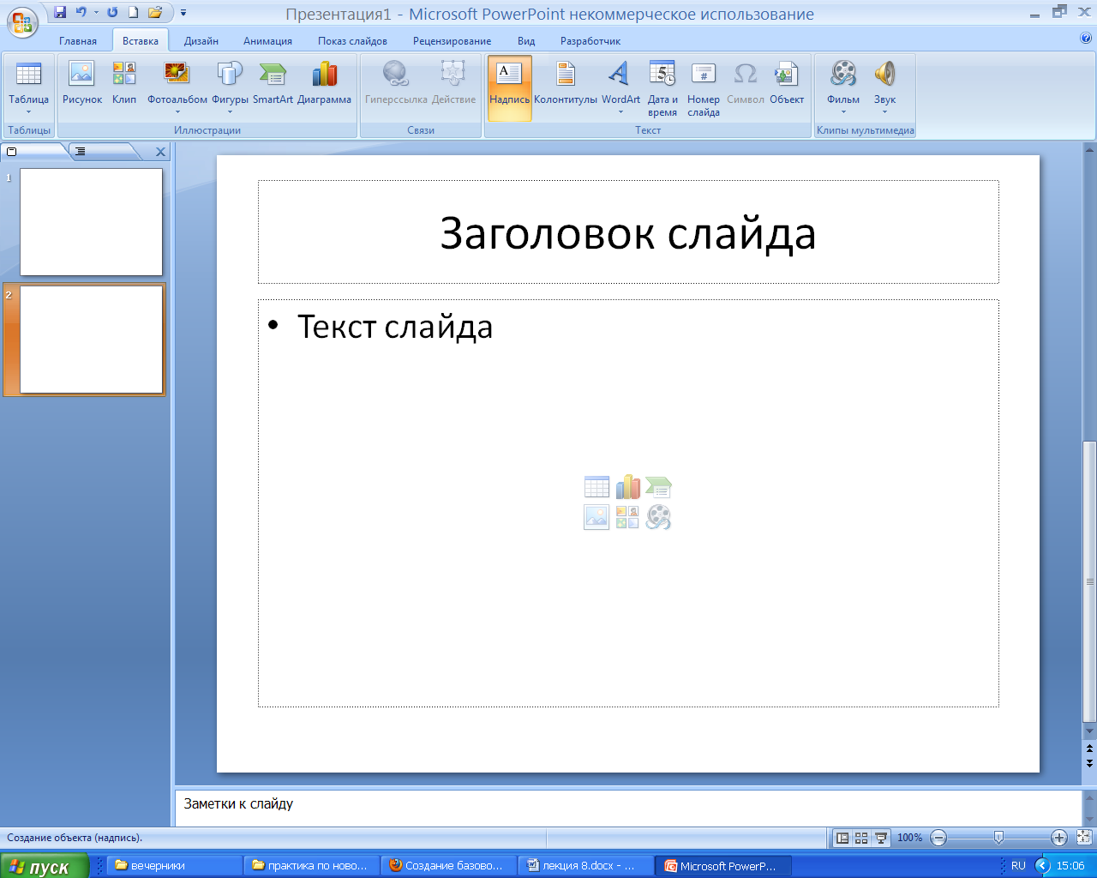Click in the Заметки к слайду notes field
This screenshot has height=878, width=1097.
(x=628, y=808)
